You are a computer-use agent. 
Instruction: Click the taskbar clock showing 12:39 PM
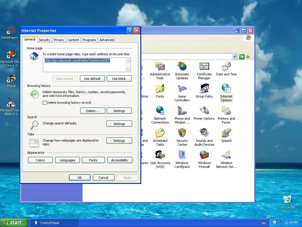coord(291,223)
